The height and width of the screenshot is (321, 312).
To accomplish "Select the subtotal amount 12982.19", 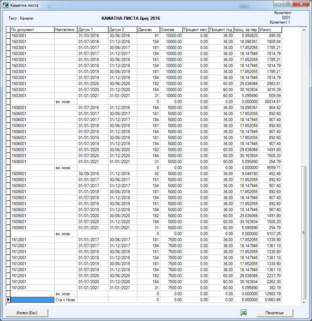I will (270, 294).
